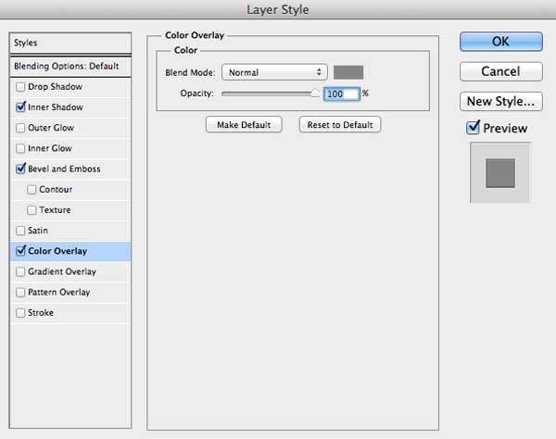Screen dimensions: 556x439
Task: Open the Blend Mode dropdown
Action: coord(274,72)
